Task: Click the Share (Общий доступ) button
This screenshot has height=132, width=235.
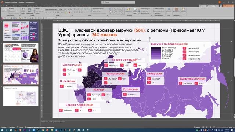Action: pyautogui.click(x=228, y=6)
